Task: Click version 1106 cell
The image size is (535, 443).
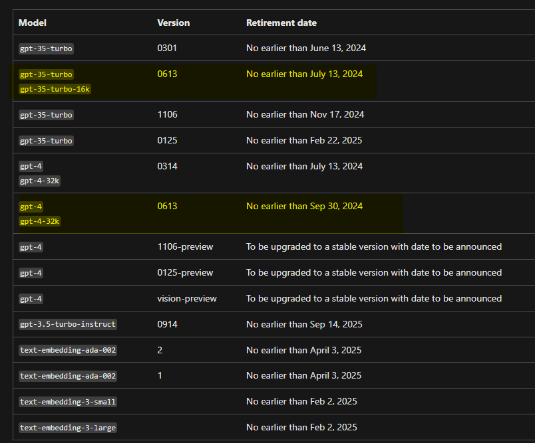Action: (167, 114)
